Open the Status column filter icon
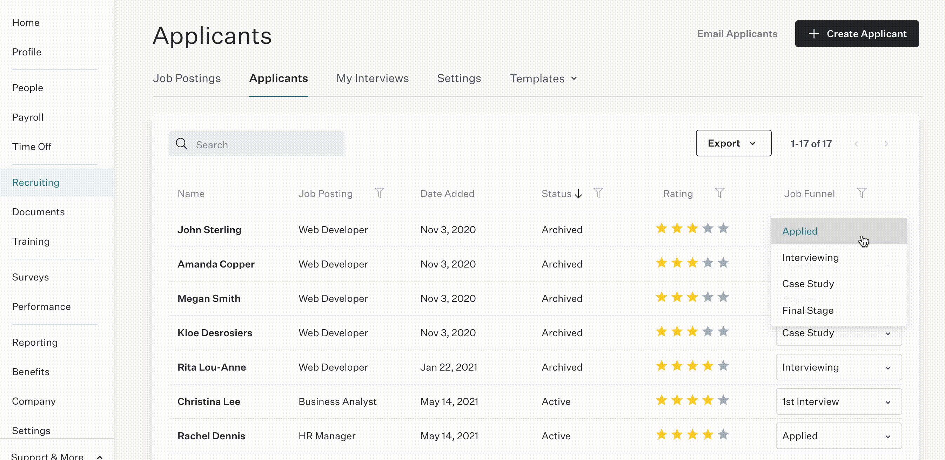 [x=598, y=193]
